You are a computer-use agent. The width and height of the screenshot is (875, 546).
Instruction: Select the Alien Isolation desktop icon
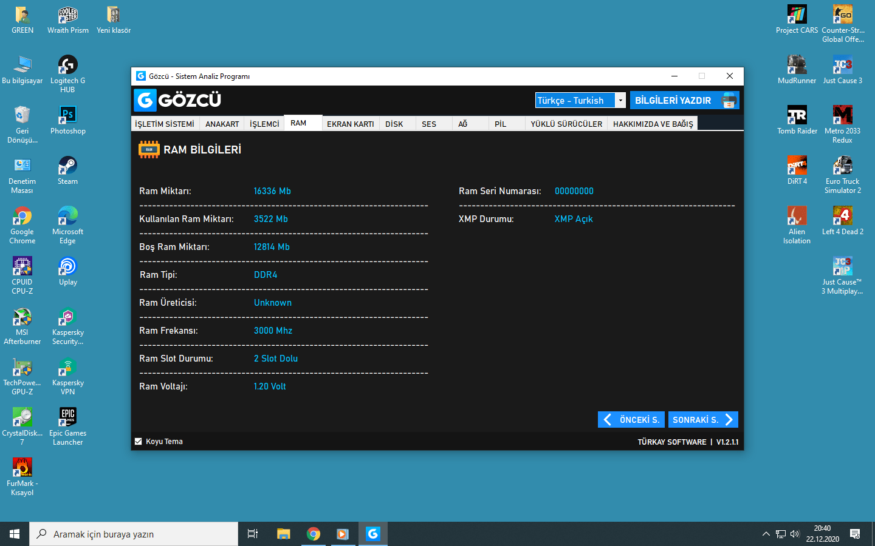(797, 225)
